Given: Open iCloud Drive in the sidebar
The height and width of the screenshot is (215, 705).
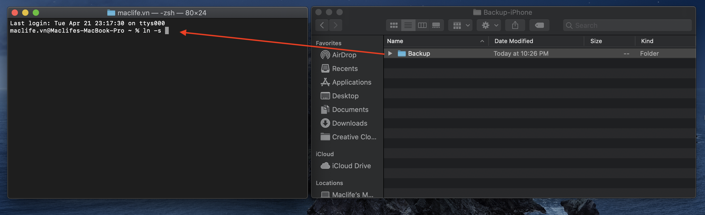Looking at the screenshot, I should pyautogui.click(x=351, y=166).
